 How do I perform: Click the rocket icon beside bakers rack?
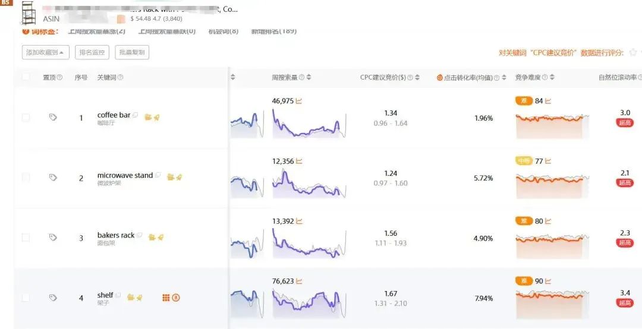(160, 237)
